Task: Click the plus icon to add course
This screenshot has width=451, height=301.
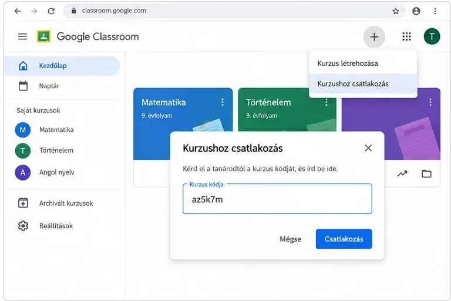Action: pos(374,37)
